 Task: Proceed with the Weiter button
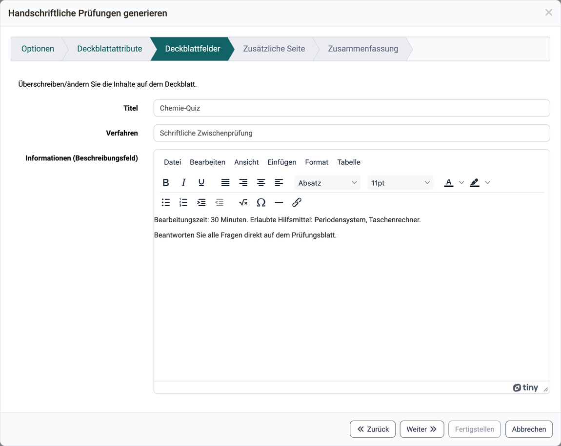(x=422, y=429)
